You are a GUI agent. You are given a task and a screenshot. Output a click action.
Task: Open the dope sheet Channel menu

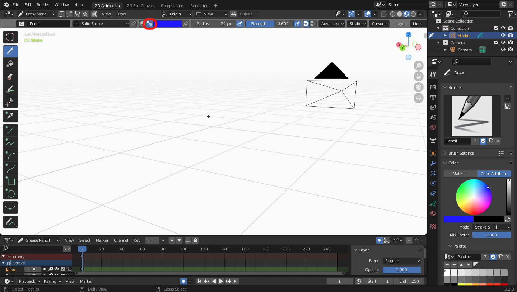121,240
